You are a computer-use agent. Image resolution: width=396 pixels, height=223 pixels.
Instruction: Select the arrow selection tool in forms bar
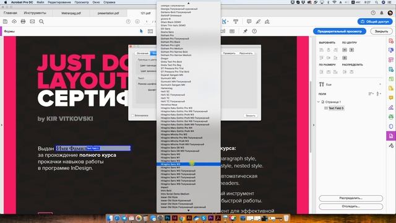pyautogui.click(x=141, y=31)
